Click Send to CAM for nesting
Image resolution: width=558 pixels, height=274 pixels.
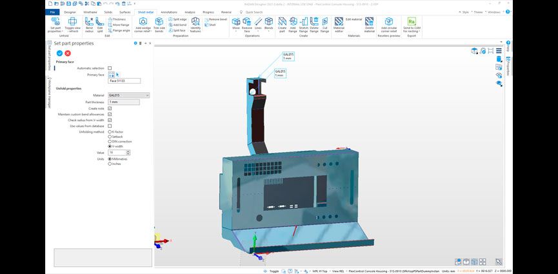[411, 25]
